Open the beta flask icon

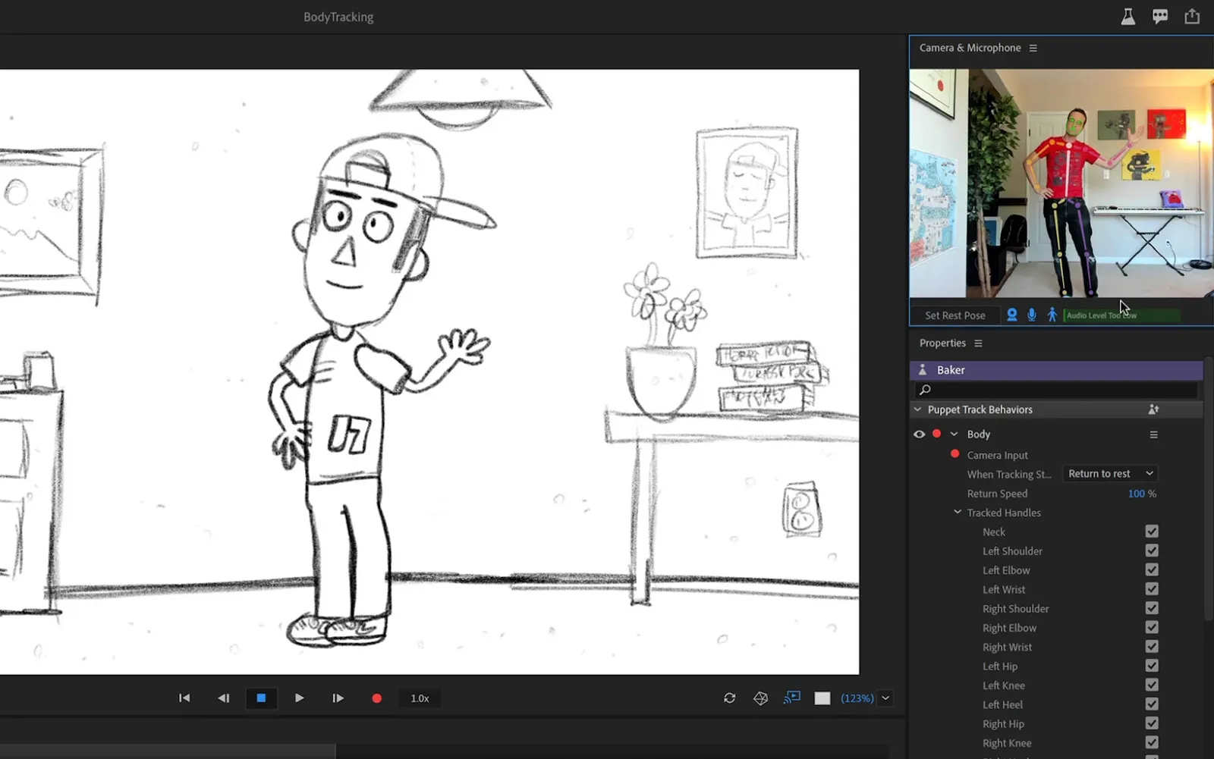(1128, 17)
